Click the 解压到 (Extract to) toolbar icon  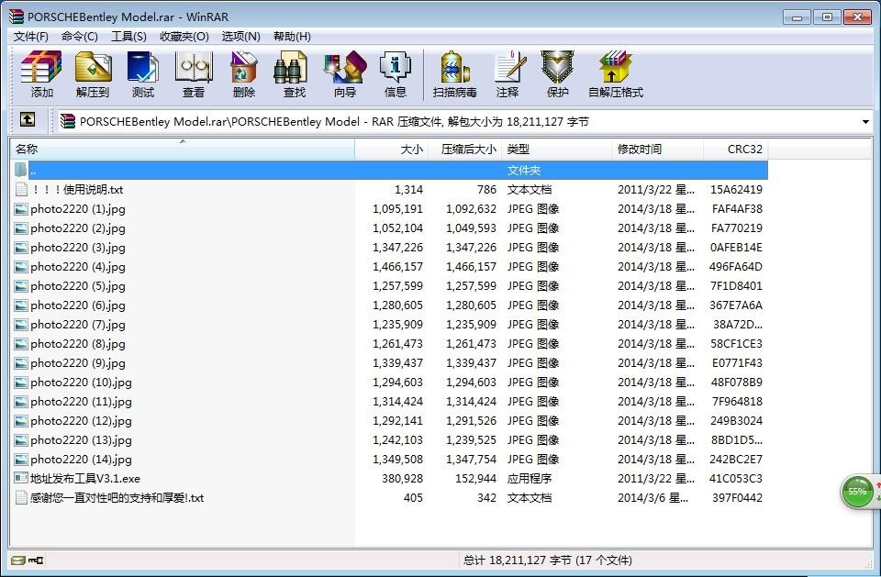coord(93,74)
